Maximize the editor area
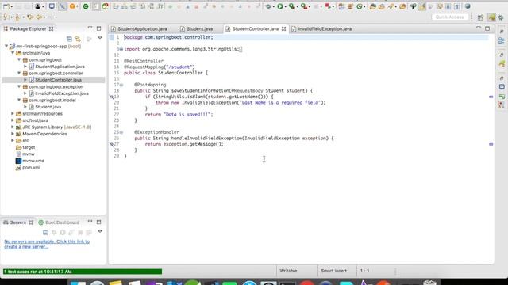Image resolution: width=508 pixels, height=285 pixels. pyautogui.click(x=487, y=28)
